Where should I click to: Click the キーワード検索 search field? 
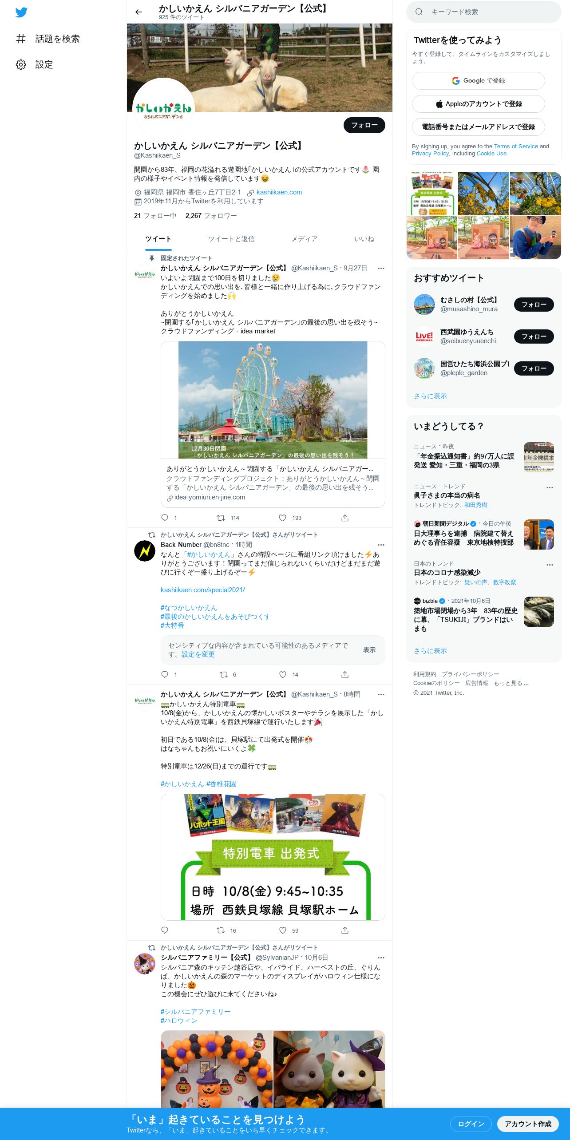tap(484, 12)
